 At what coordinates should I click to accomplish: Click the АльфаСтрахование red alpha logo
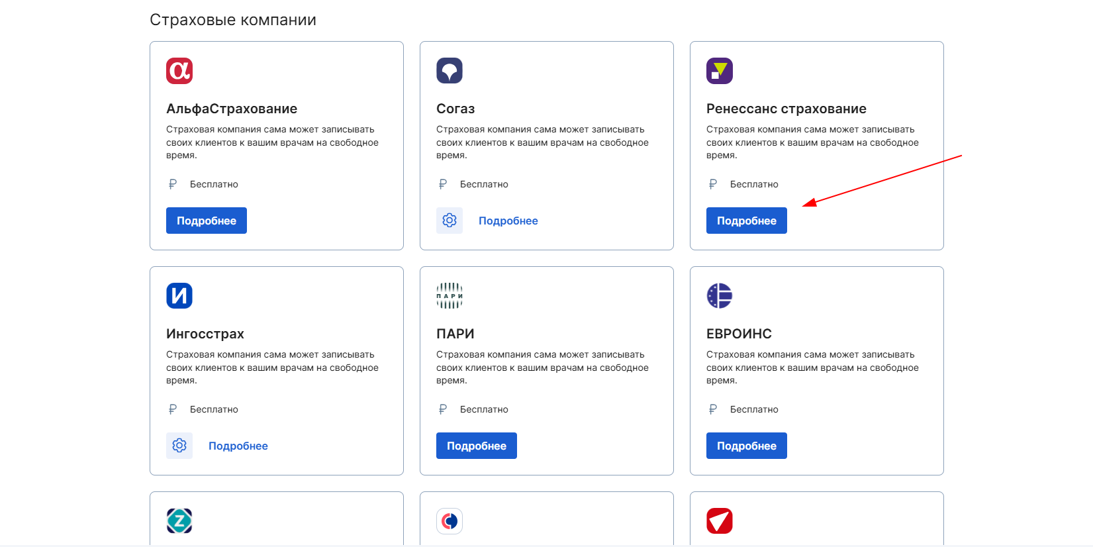click(179, 71)
